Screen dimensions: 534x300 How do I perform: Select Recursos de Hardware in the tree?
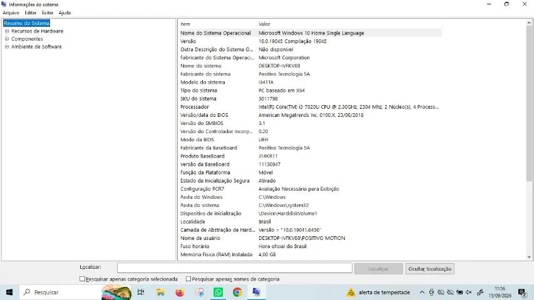[x=37, y=31]
